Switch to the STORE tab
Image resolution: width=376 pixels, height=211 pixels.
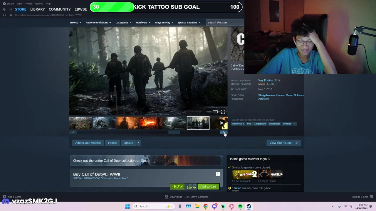point(21,9)
